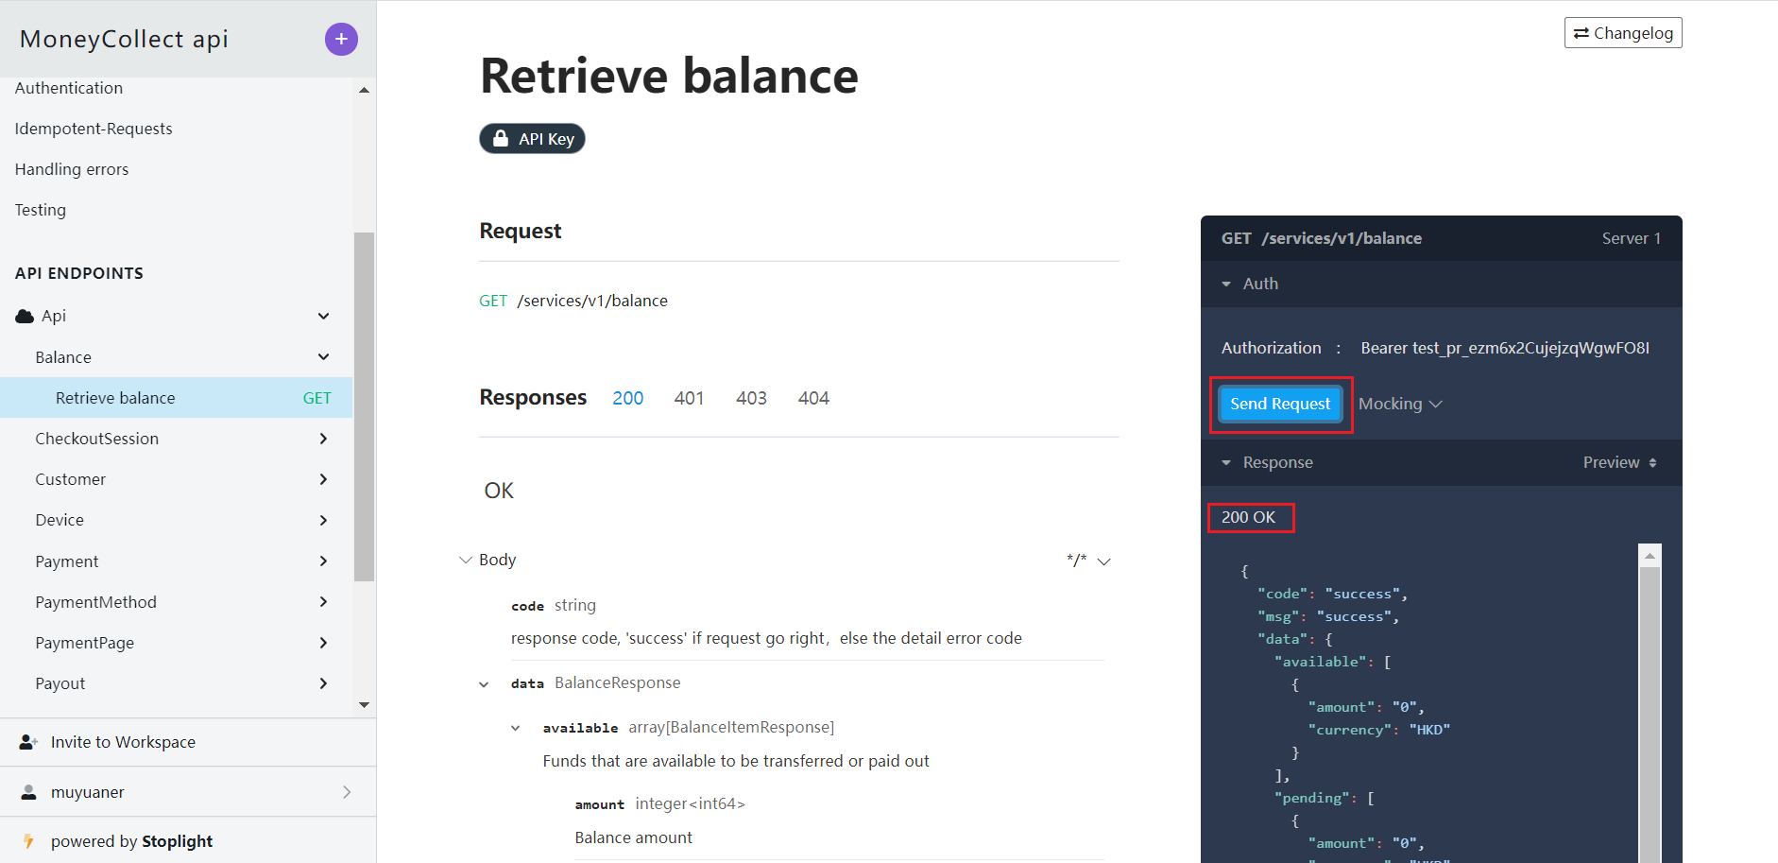1778x863 pixels.
Task: Click the Stoplight lightning bolt icon
Action: [28, 841]
